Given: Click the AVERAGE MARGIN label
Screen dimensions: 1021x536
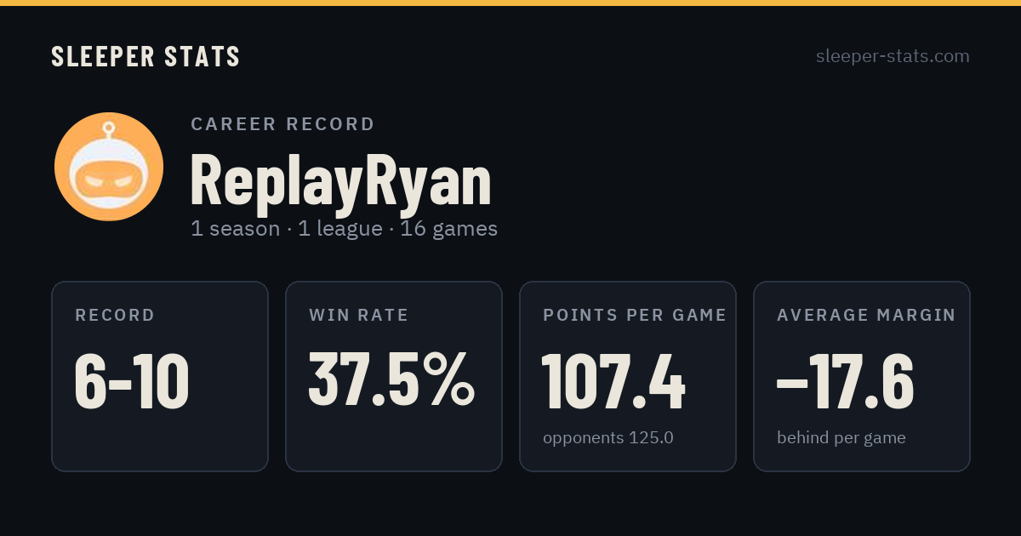Looking at the screenshot, I should pos(866,316).
